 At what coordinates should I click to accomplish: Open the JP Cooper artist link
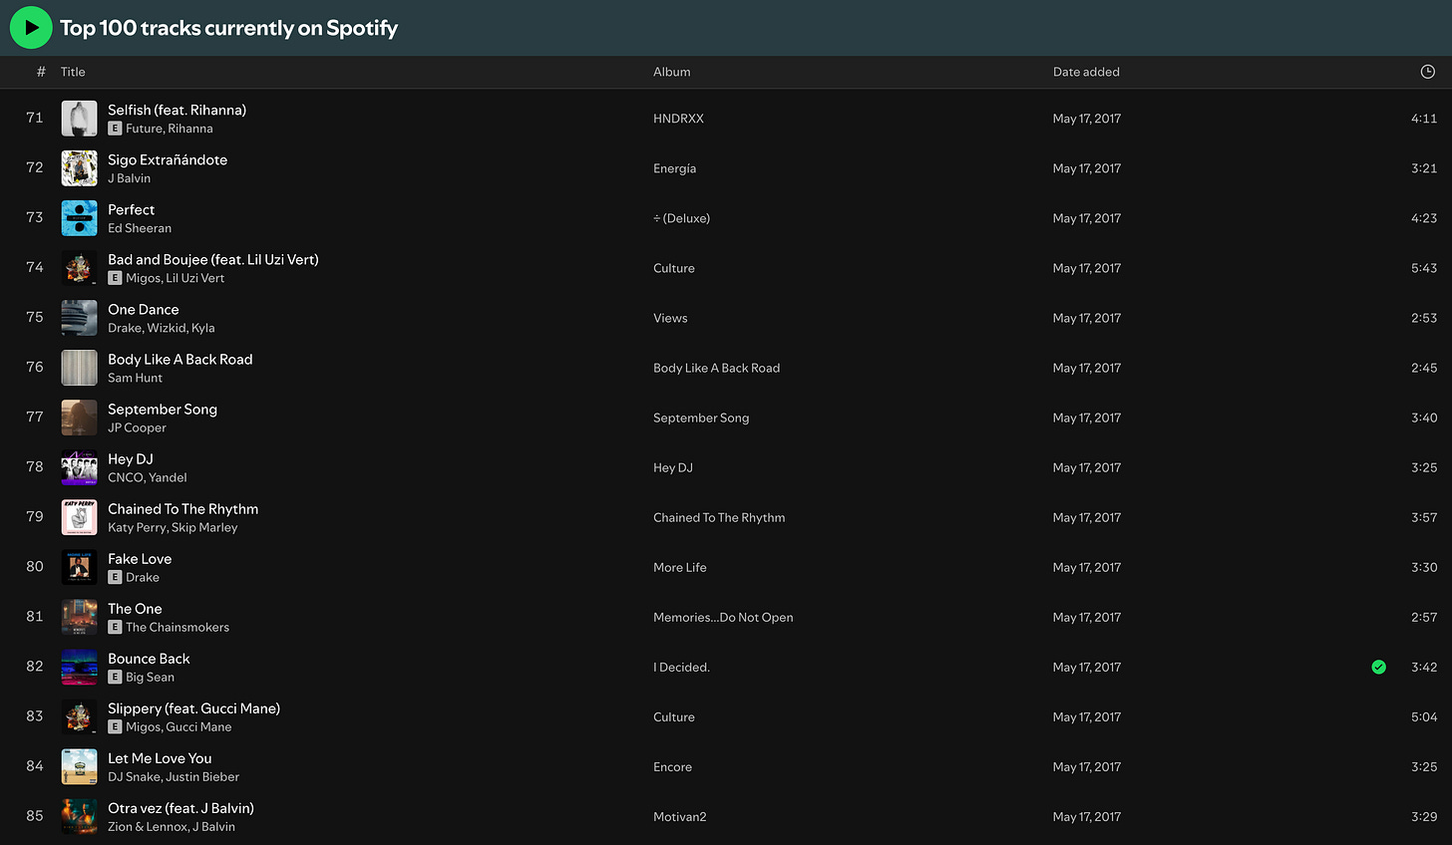tap(137, 427)
